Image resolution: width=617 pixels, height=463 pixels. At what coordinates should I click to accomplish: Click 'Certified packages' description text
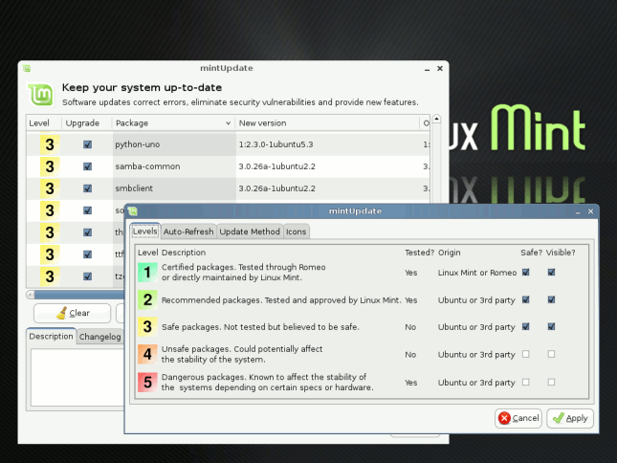[244, 273]
